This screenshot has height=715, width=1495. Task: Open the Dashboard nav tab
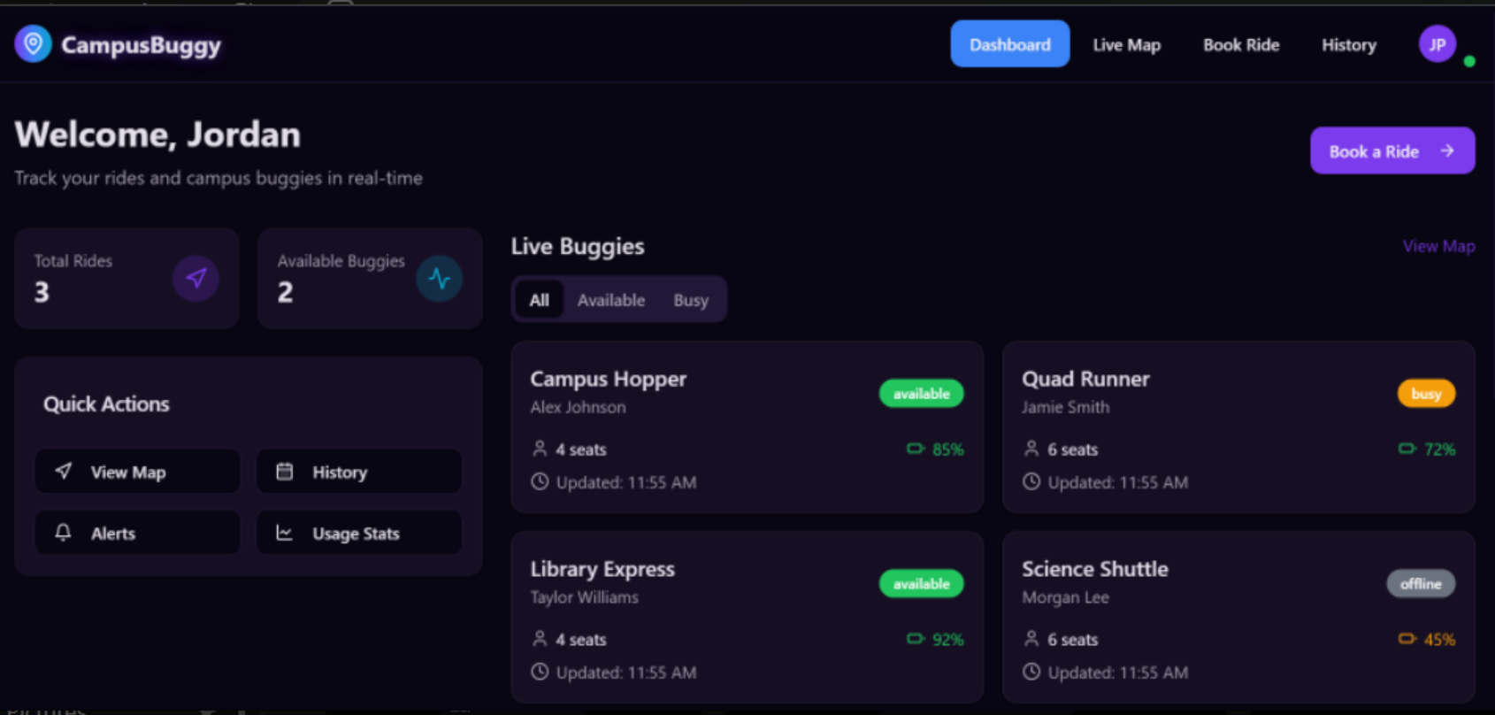pyautogui.click(x=1010, y=44)
